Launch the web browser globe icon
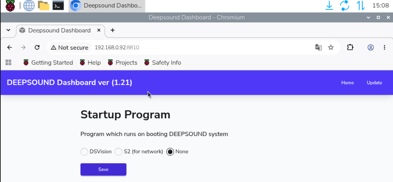 point(29,5)
